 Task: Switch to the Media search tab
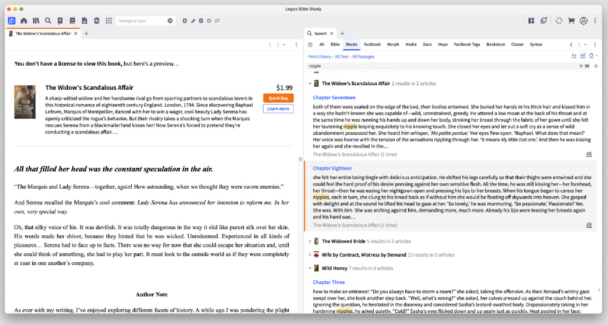pos(411,45)
